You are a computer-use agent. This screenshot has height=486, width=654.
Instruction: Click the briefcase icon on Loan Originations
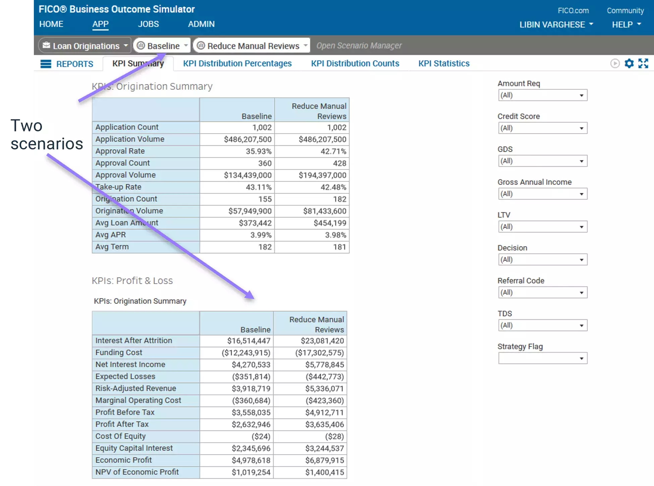[x=47, y=45]
